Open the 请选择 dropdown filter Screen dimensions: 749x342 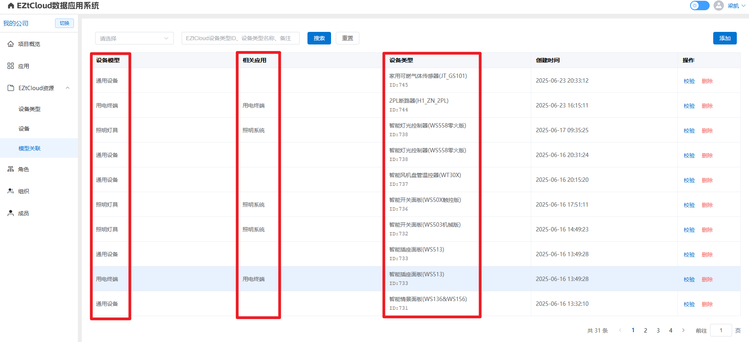134,38
